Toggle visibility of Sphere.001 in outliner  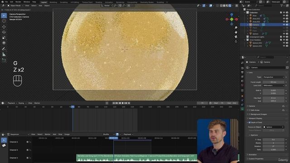click(284, 43)
